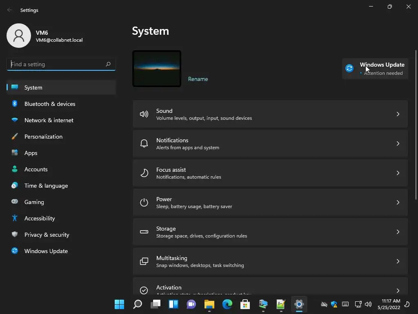This screenshot has height=314, width=418.
Task: Launch Microsoft Edge from taskbar
Action: [227, 304]
